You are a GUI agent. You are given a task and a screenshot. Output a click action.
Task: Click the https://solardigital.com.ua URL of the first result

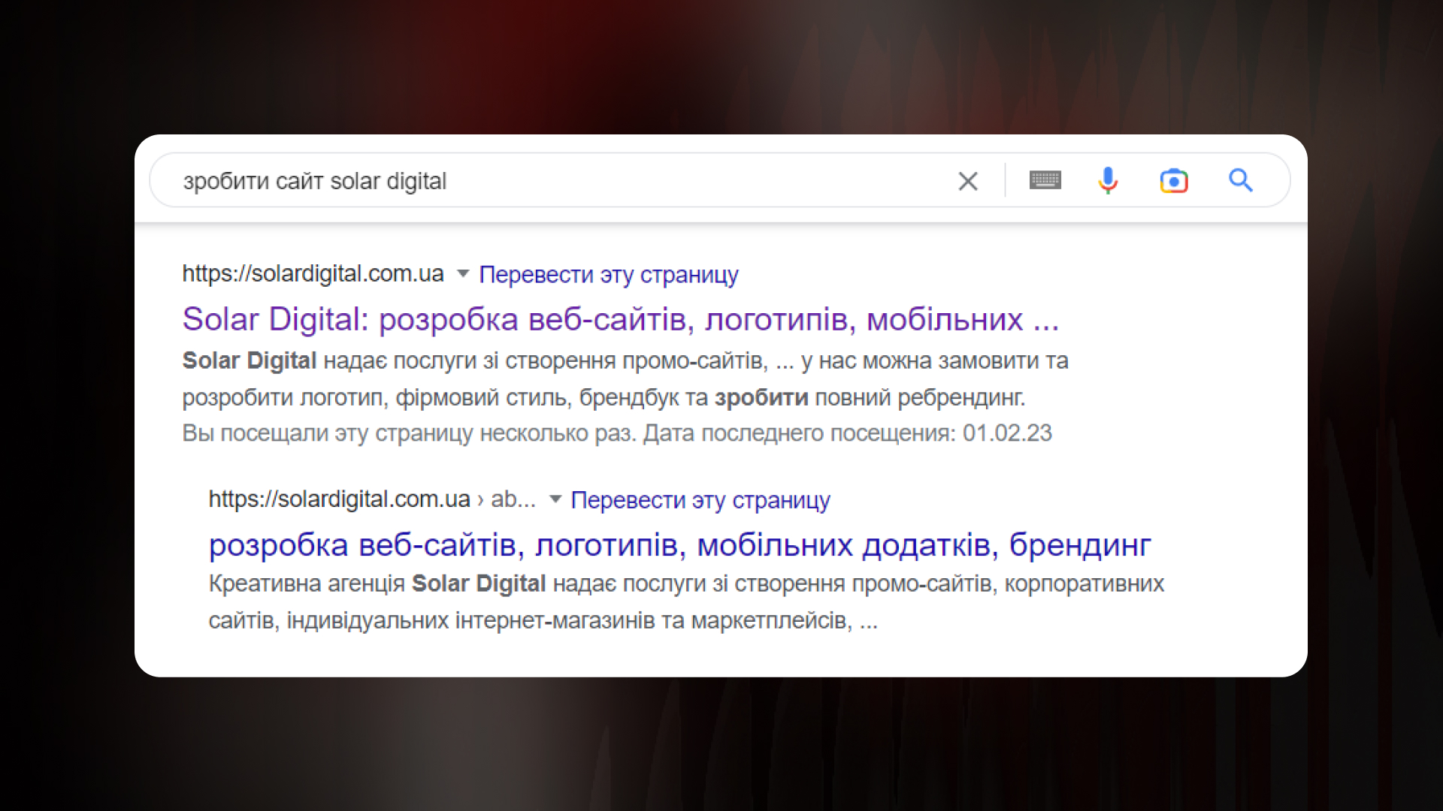pos(313,273)
